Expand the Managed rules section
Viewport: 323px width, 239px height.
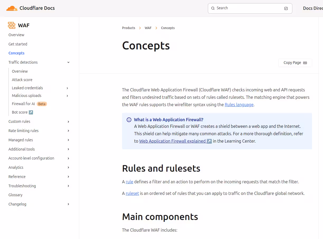68,140
